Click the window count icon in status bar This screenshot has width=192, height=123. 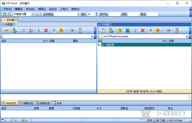(2, 120)
